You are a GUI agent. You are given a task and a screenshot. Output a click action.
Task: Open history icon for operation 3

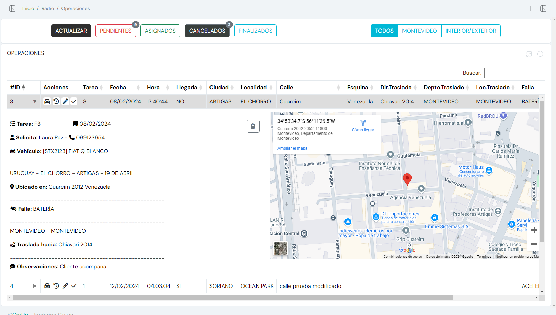coord(56,101)
